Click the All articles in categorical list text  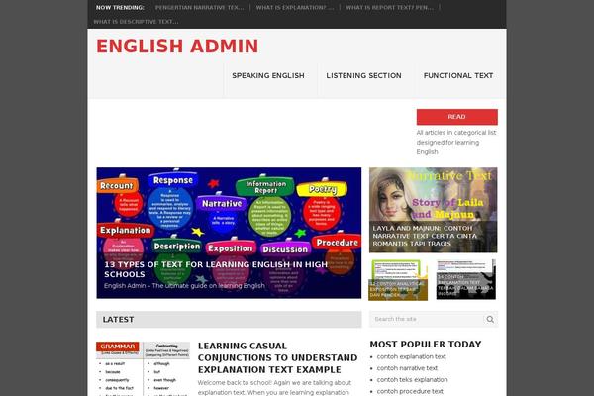tap(456, 143)
